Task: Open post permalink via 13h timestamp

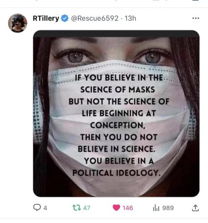Action: (131, 18)
